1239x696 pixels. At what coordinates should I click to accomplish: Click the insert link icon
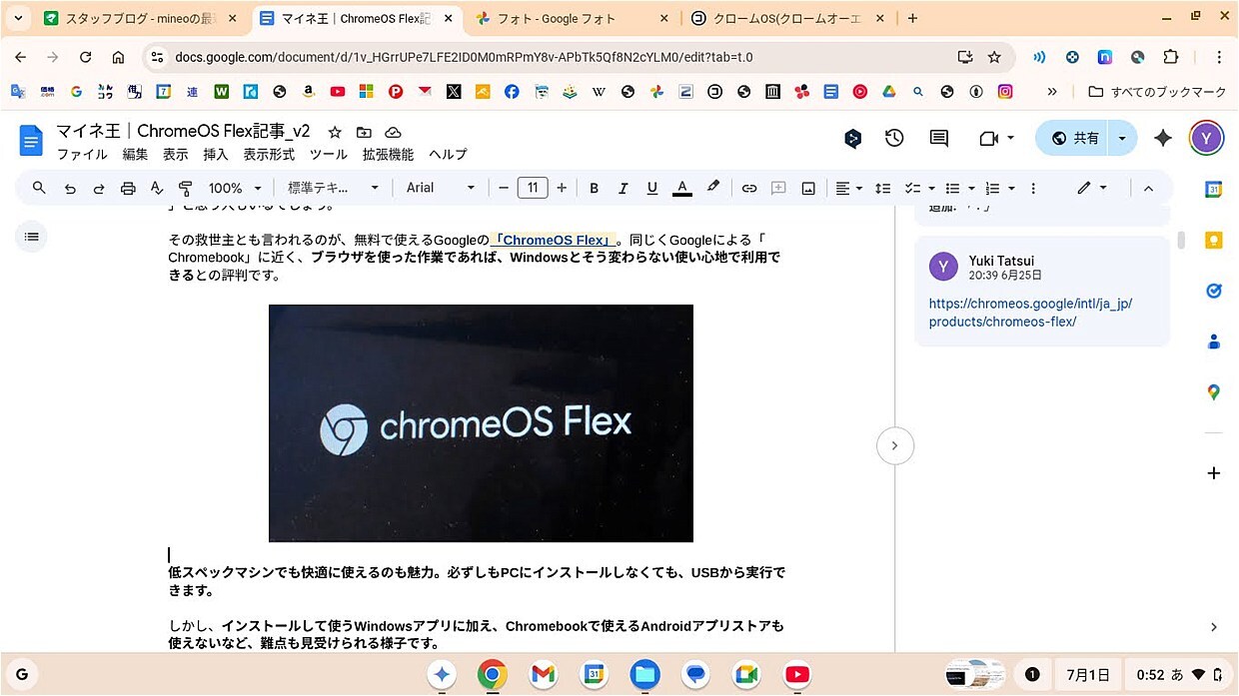pos(749,188)
